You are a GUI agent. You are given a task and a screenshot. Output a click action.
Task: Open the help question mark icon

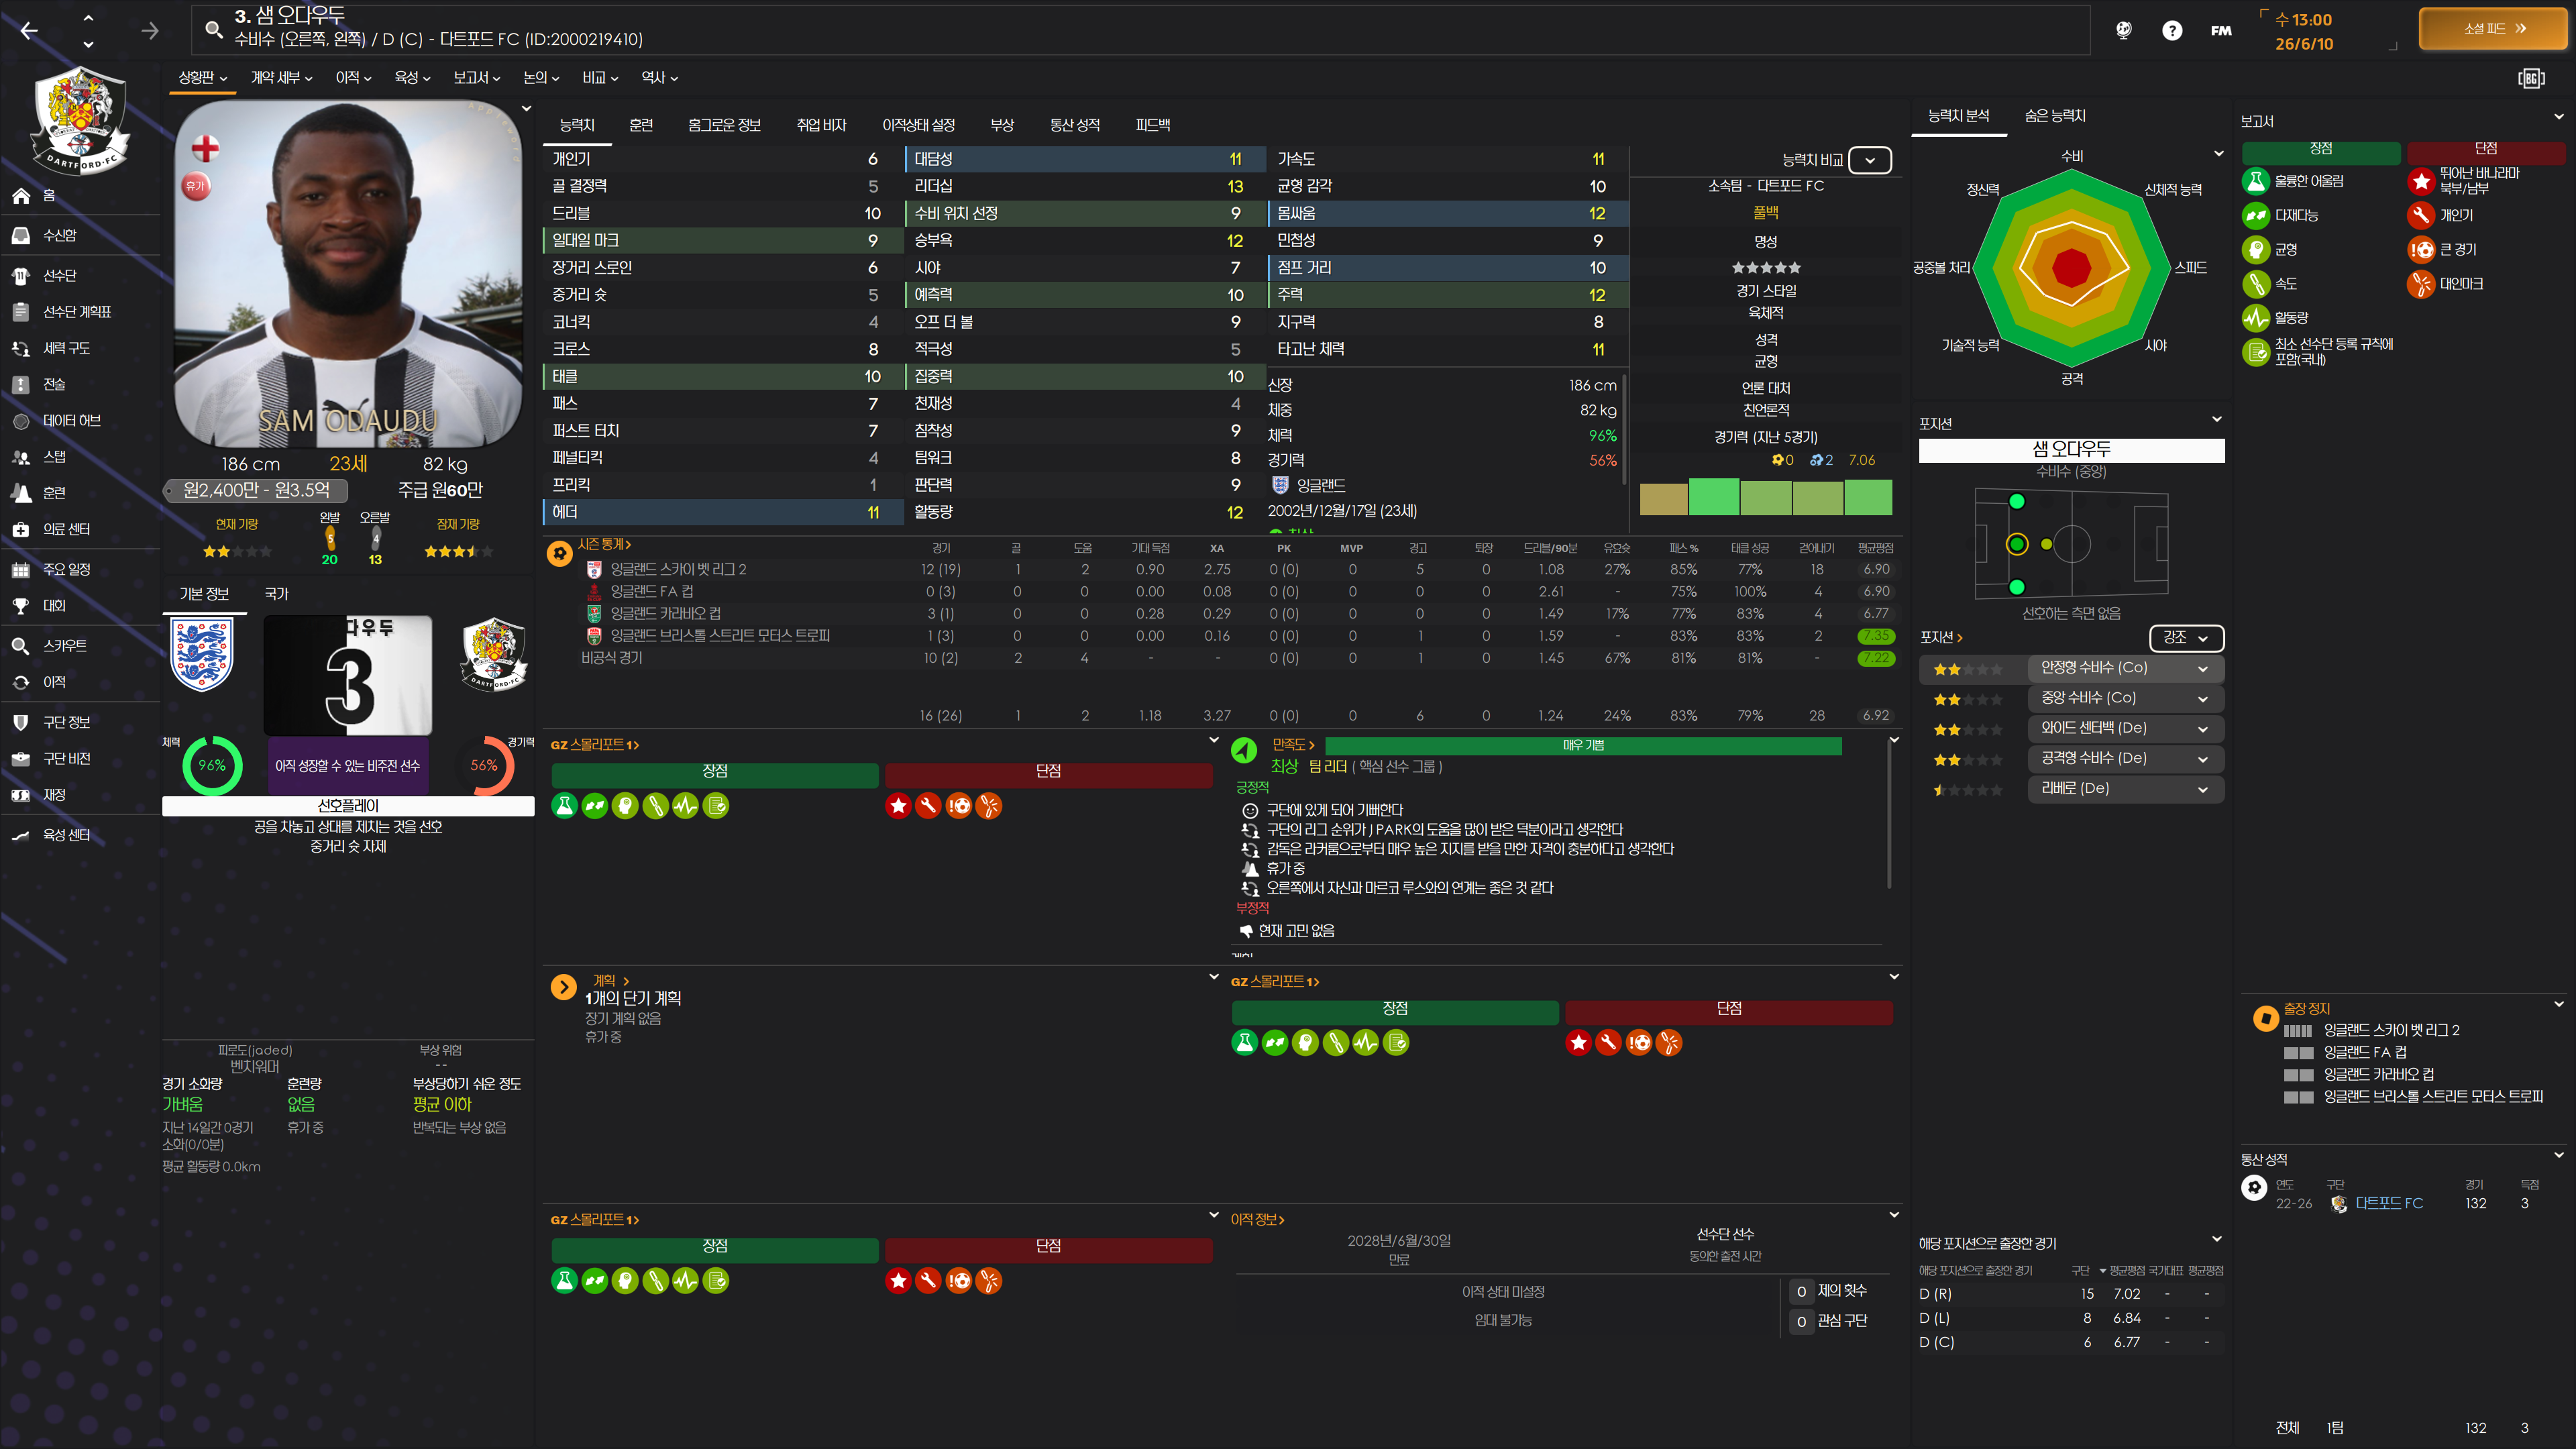2171,30
